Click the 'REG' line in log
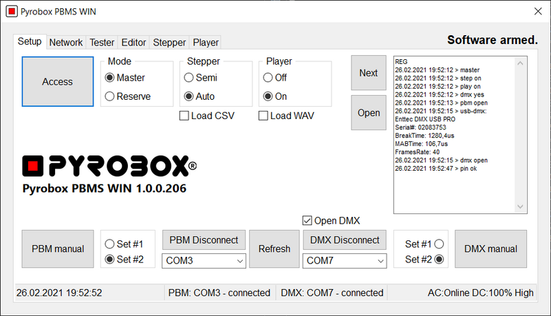551x316 pixels. click(x=401, y=61)
